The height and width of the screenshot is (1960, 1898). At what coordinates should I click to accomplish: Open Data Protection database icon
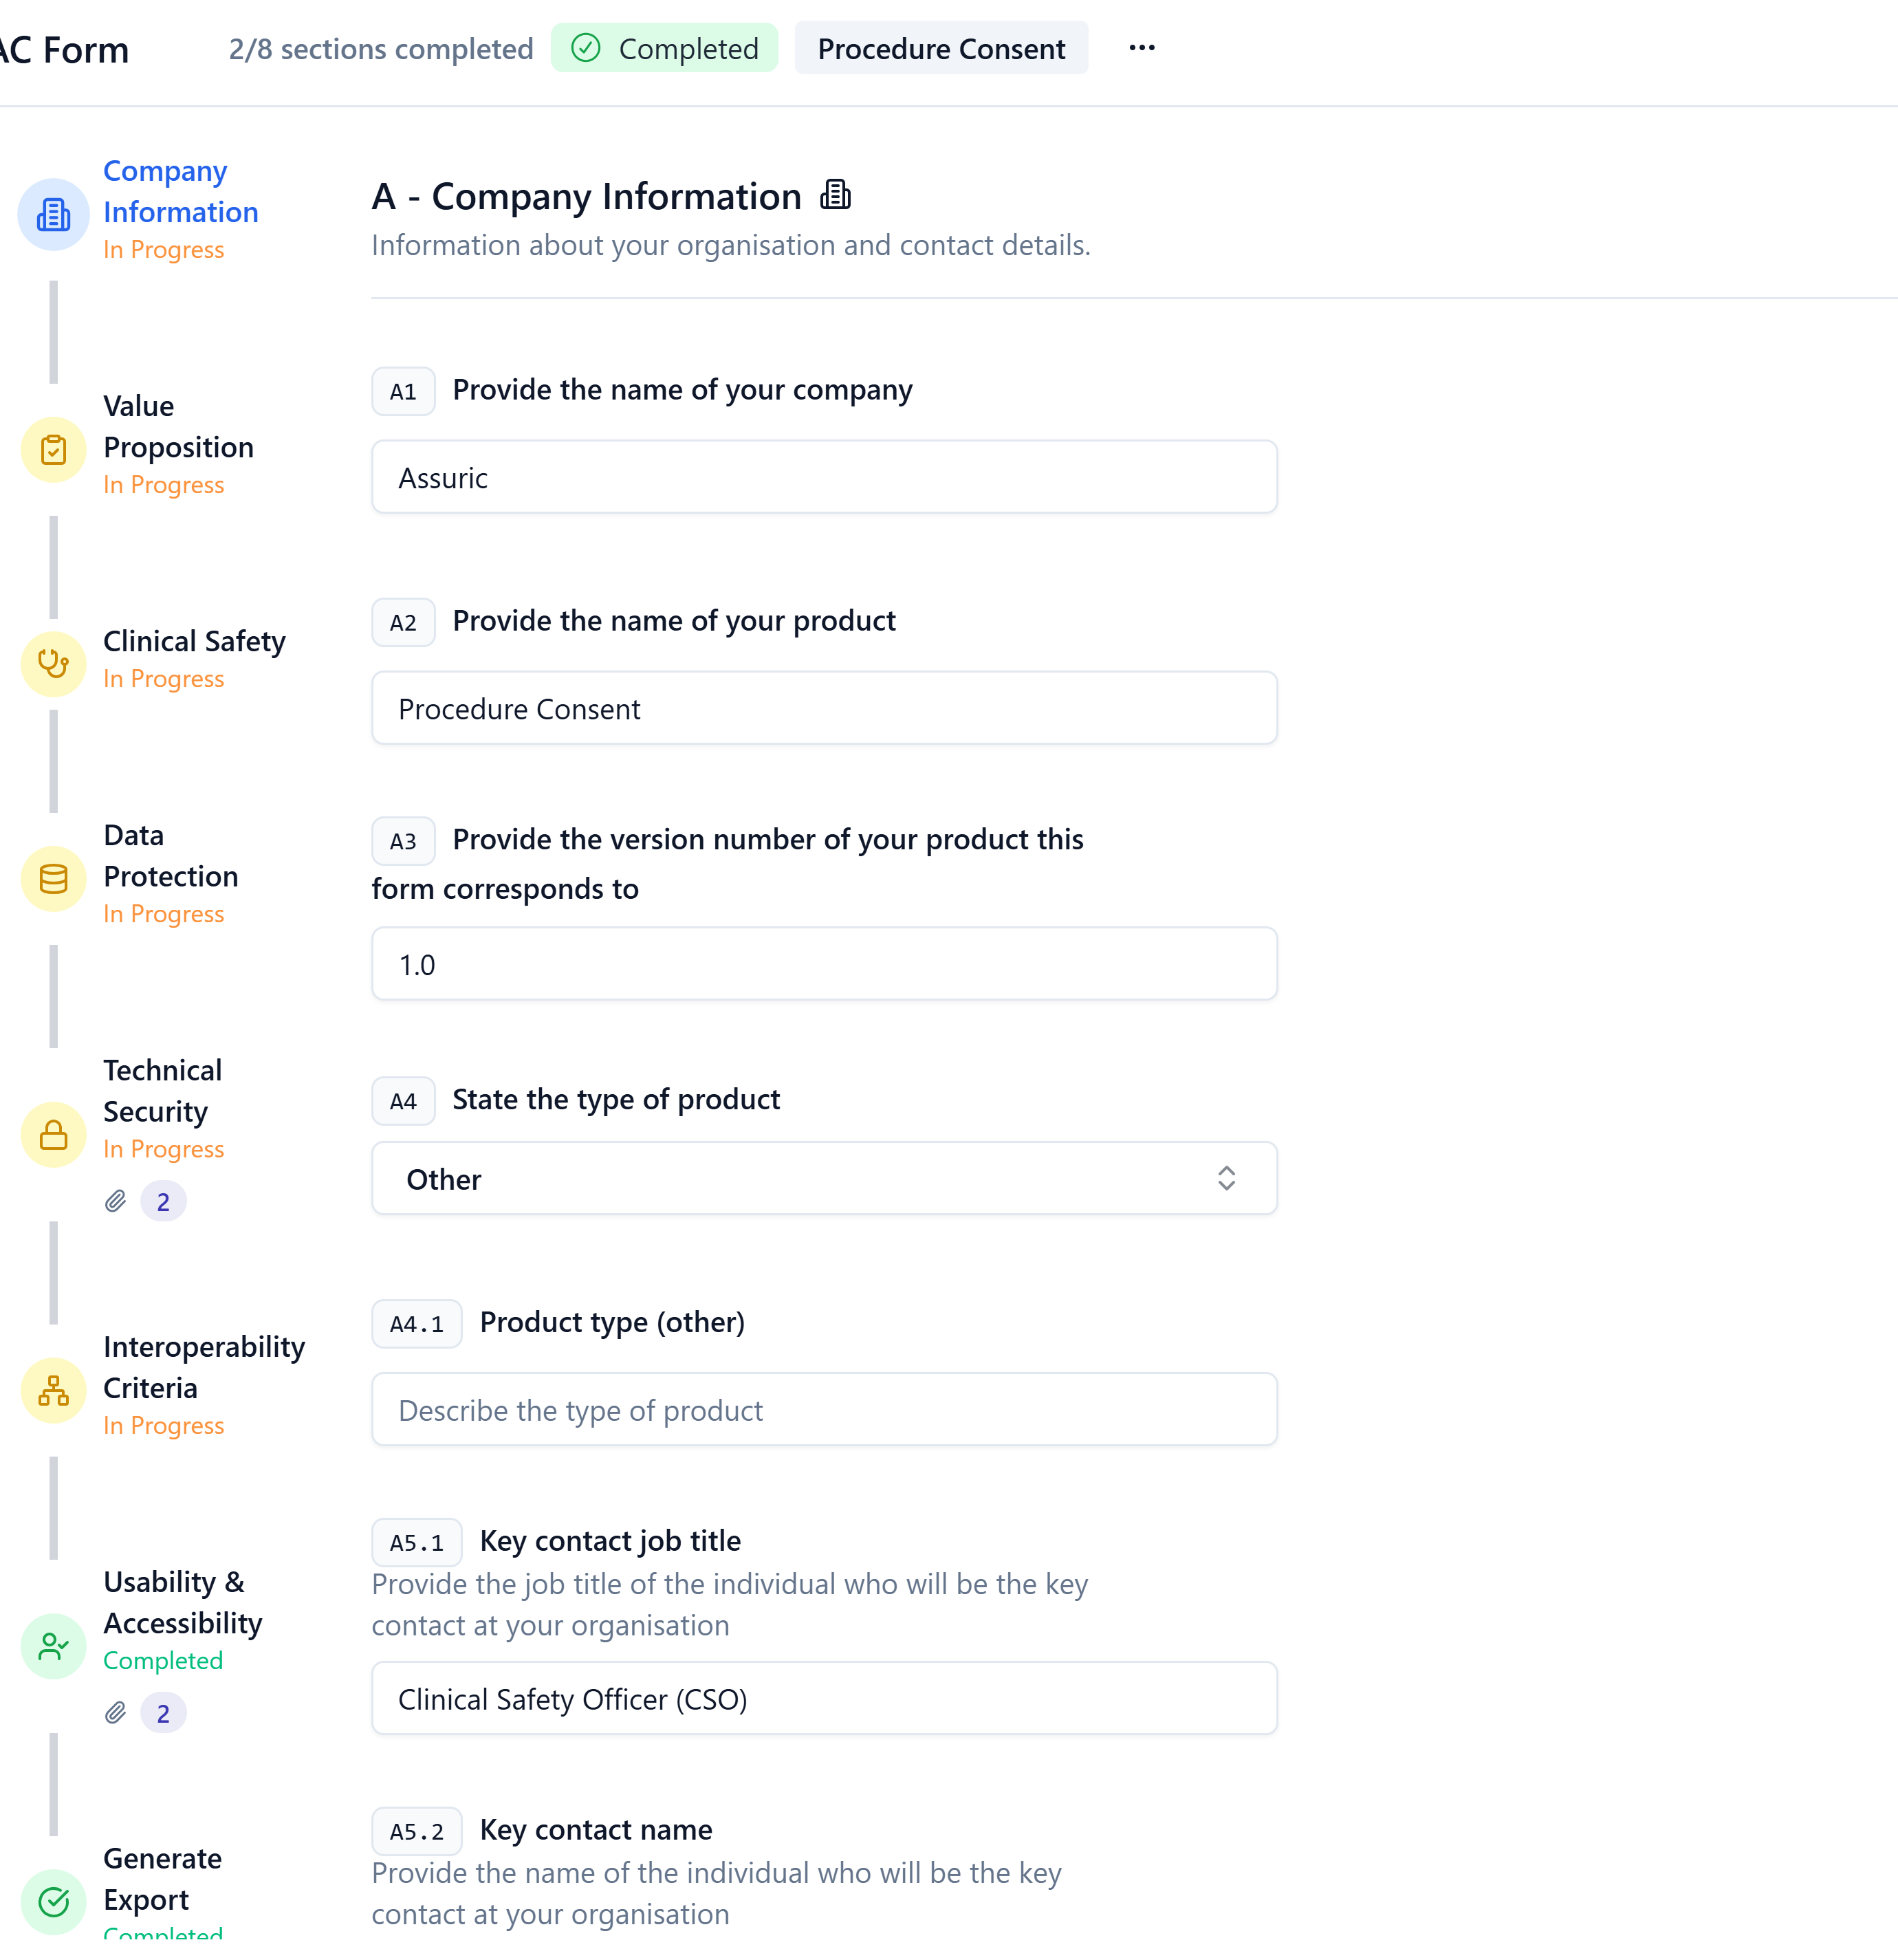(x=53, y=879)
